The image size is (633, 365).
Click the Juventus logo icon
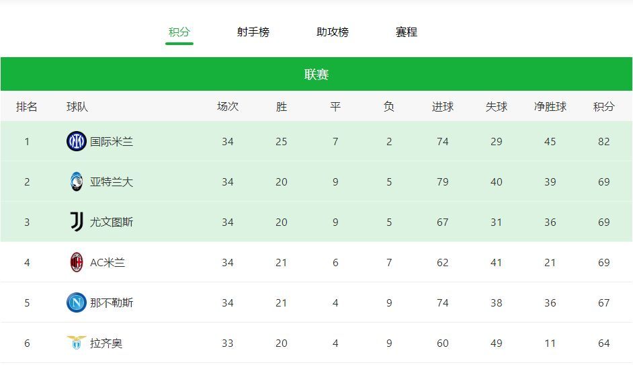point(77,222)
